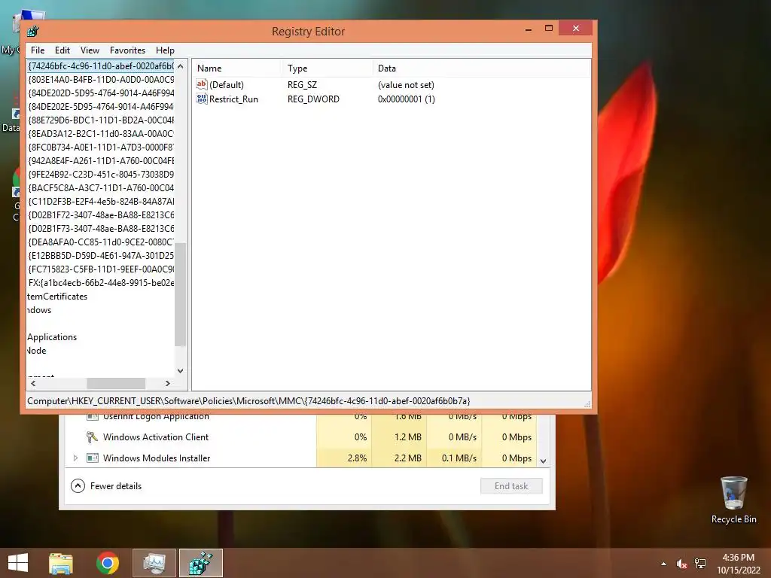771x578 pixels.
Task: Sort values by the Name column header
Action: click(x=236, y=68)
